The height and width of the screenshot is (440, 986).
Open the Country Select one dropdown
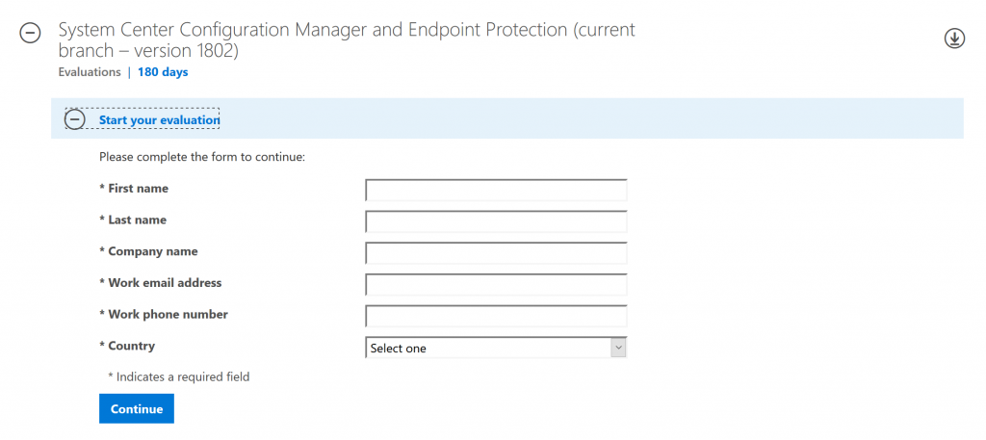pos(496,348)
